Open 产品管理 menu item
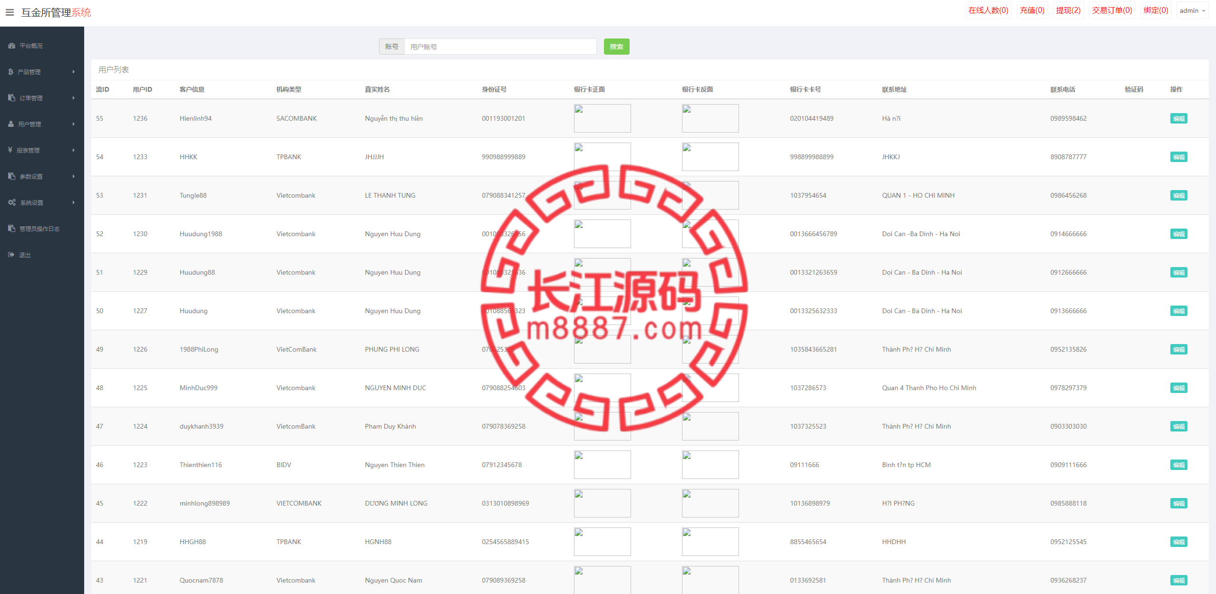 (x=42, y=72)
